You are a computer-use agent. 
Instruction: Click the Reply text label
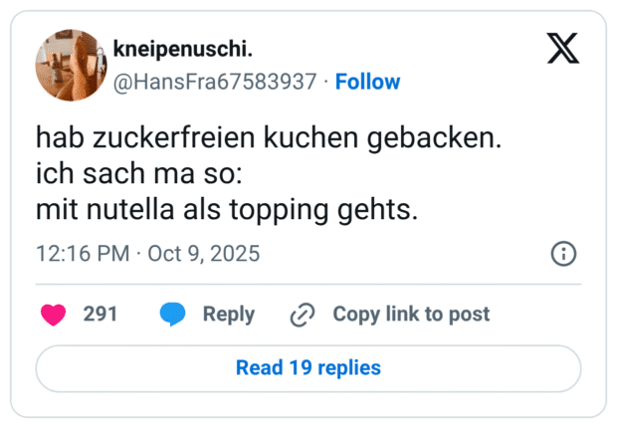229,315
